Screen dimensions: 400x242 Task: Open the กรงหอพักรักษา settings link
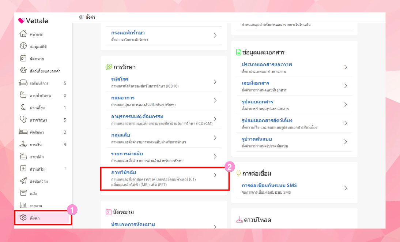point(128,33)
